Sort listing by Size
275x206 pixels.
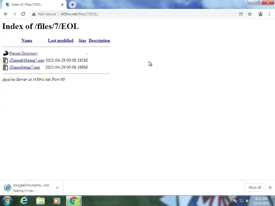tap(82, 41)
